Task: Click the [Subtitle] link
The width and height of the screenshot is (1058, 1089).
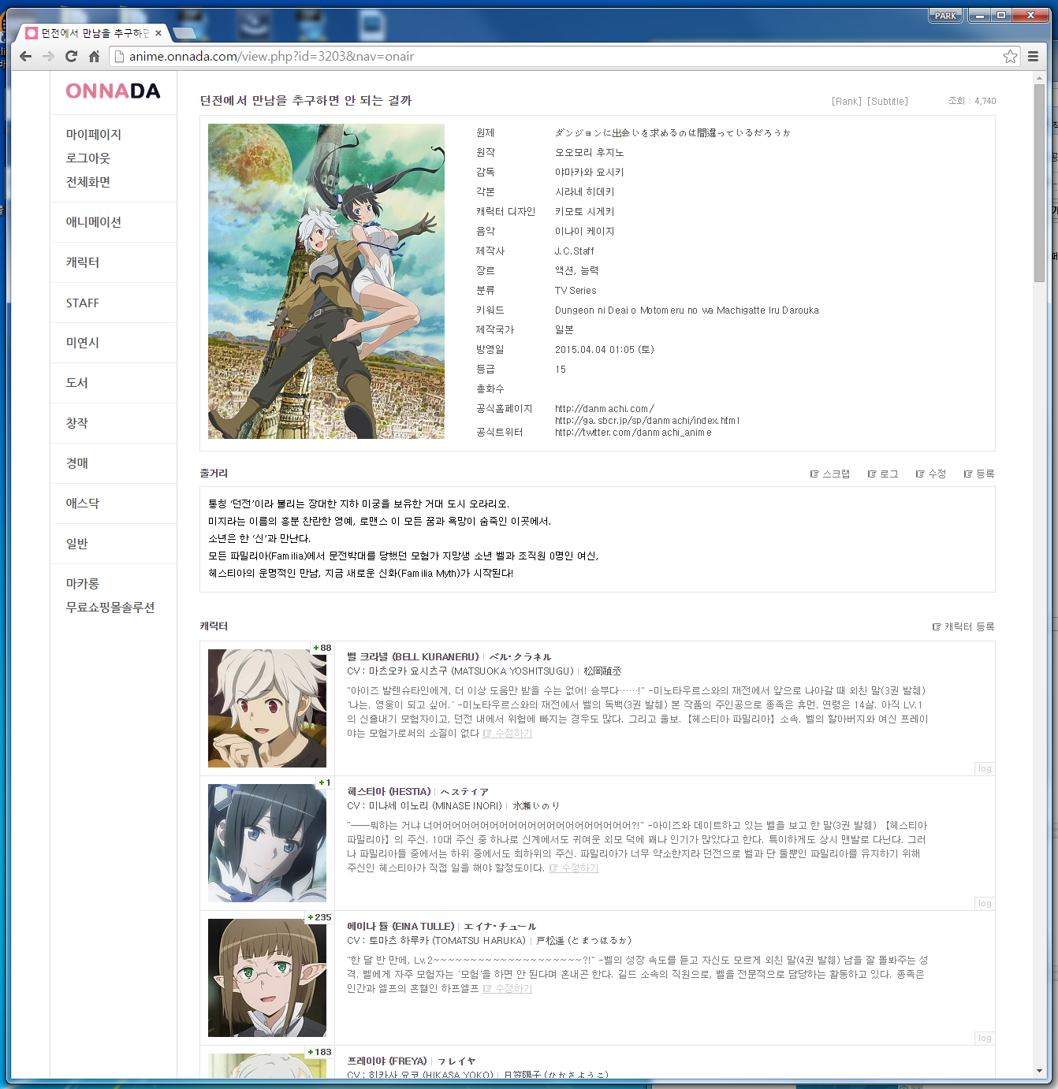Action: 888,102
